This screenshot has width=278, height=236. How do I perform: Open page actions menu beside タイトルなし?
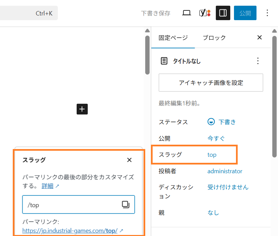pyautogui.click(x=258, y=61)
